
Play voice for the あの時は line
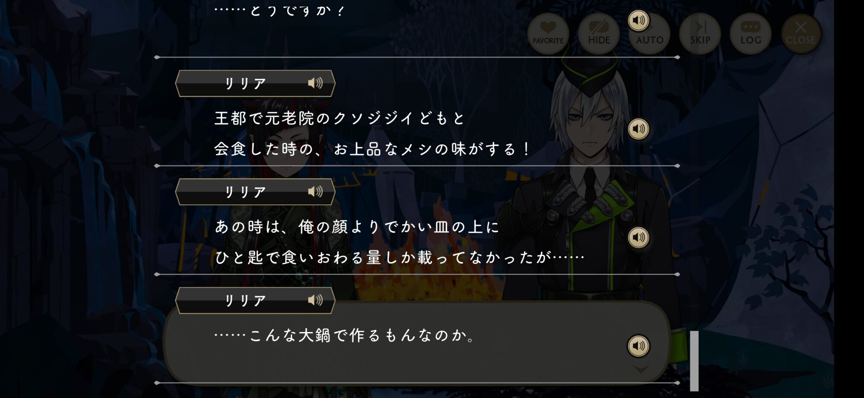click(x=638, y=238)
